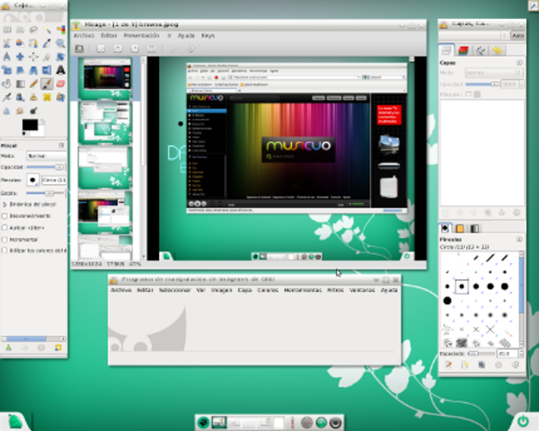539x431 pixels.
Task: Open the Capas panel configuration menu button
Action: click(519, 63)
